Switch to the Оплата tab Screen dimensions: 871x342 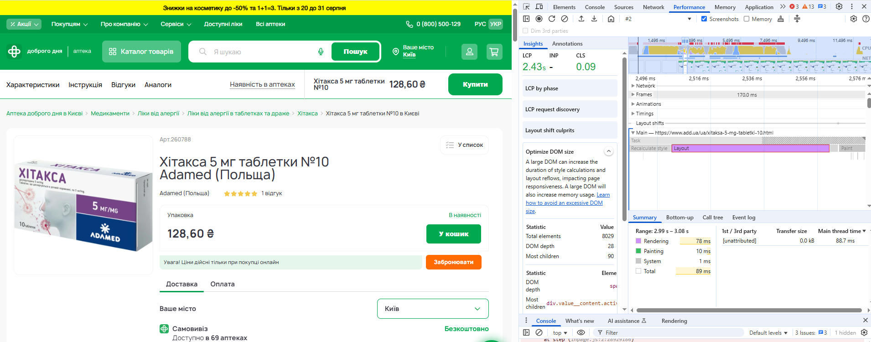(x=223, y=284)
